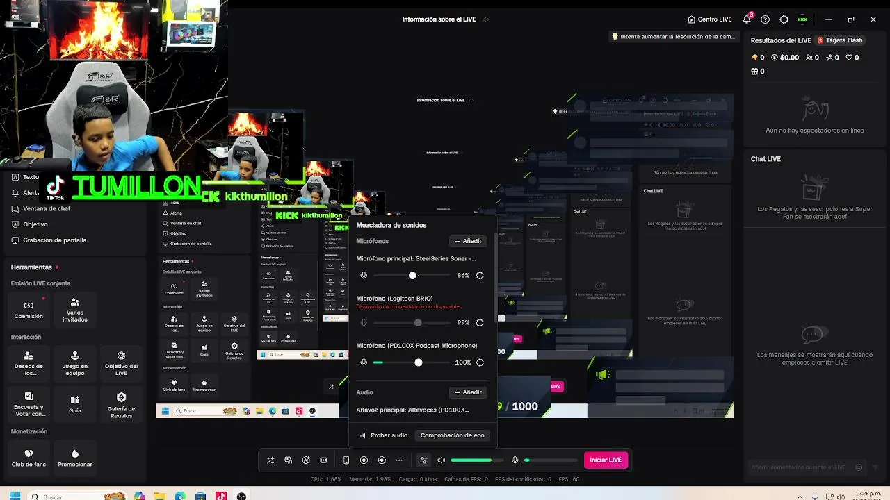Toggle the disabled Logitech BRIO microphone icon
This screenshot has width=890, height=500.
pyautogui.click(x=364, y=323)
